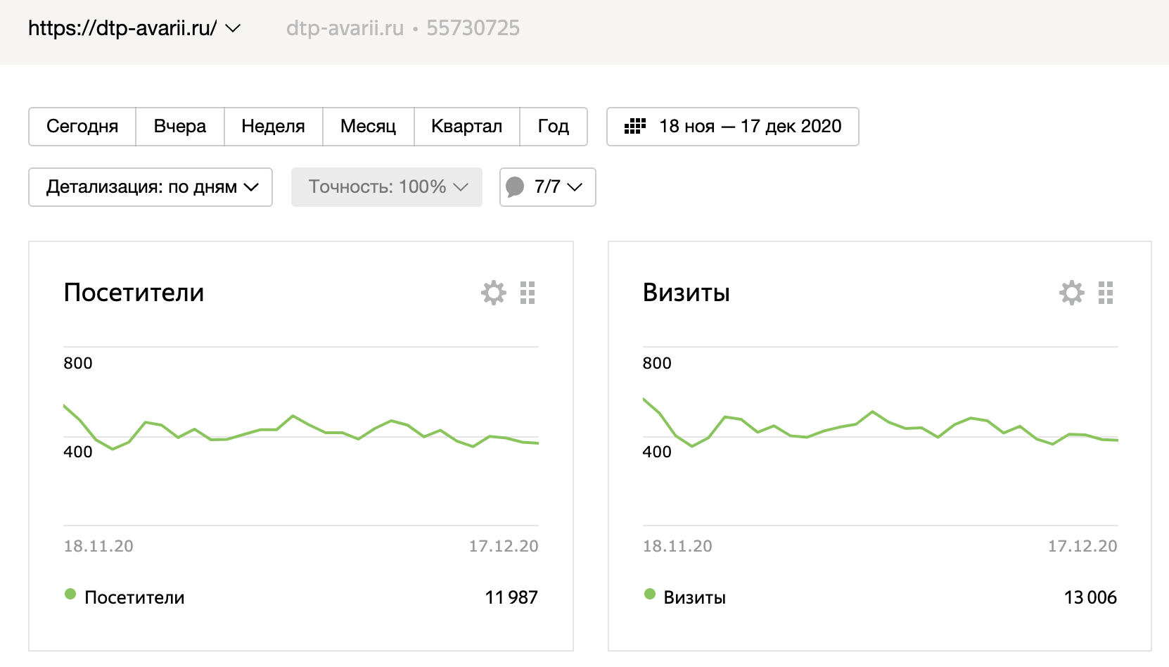Expand the site URL dropdown chevron
This screenshot has width=1169, height=667.
pyautogui.click(x=232, y=28)
